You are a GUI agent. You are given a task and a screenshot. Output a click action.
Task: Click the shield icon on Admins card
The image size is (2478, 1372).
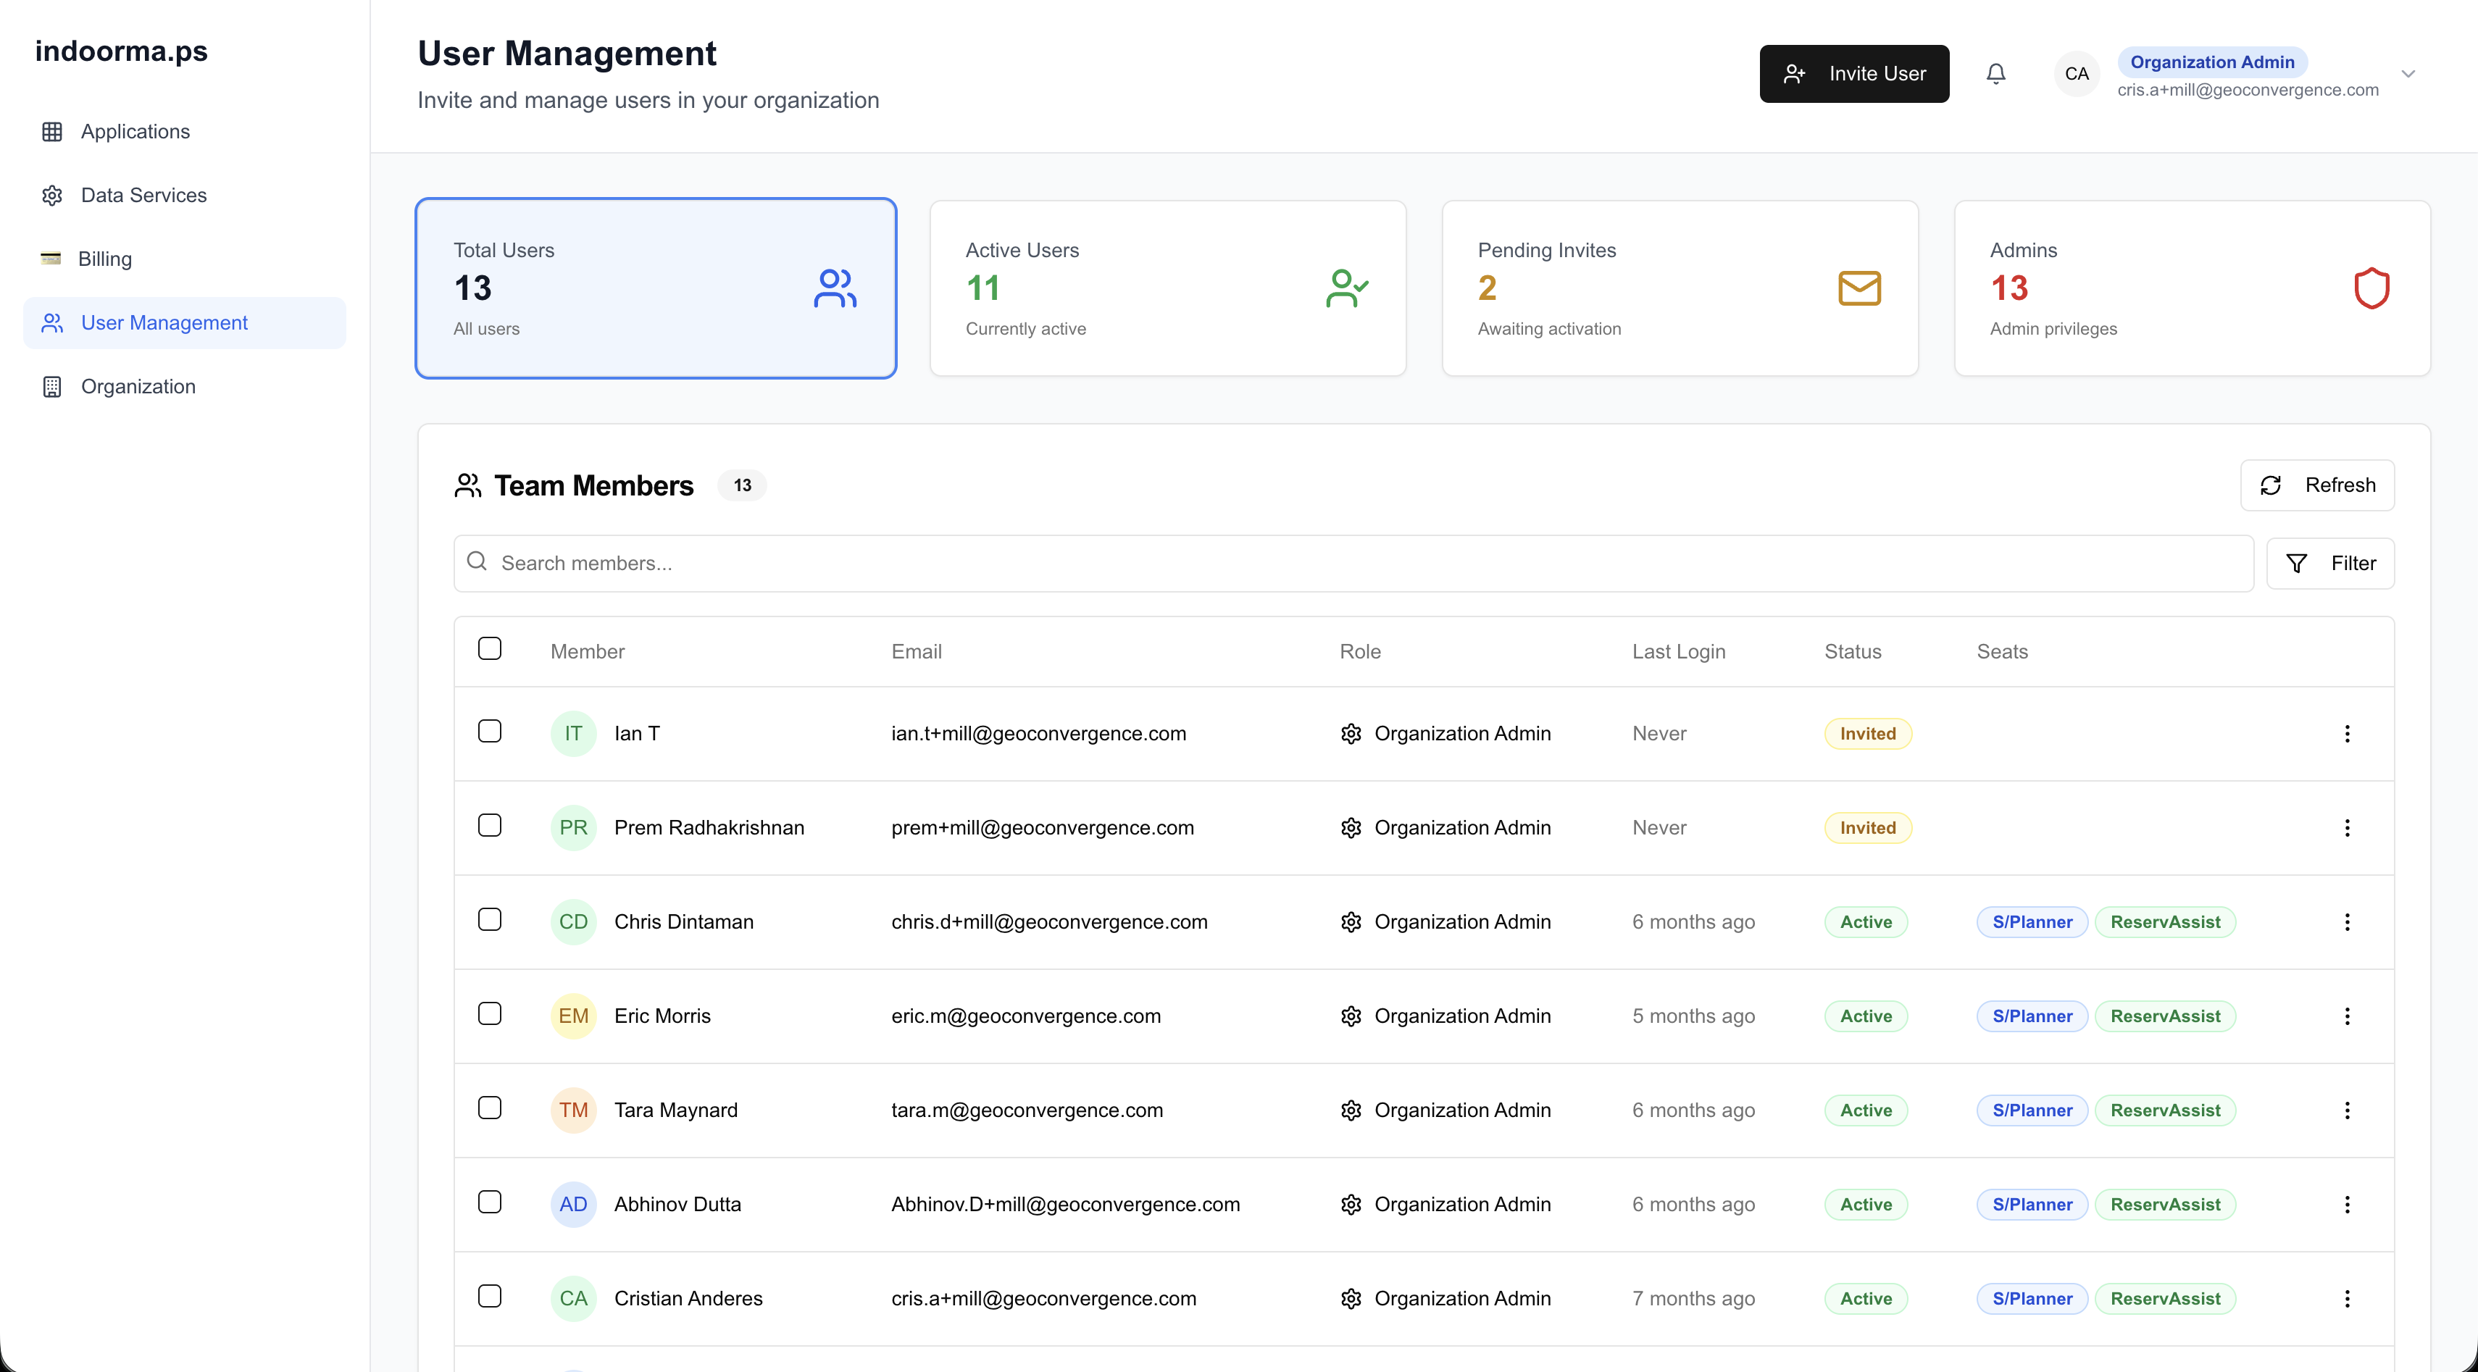(x=2371, y=288)
